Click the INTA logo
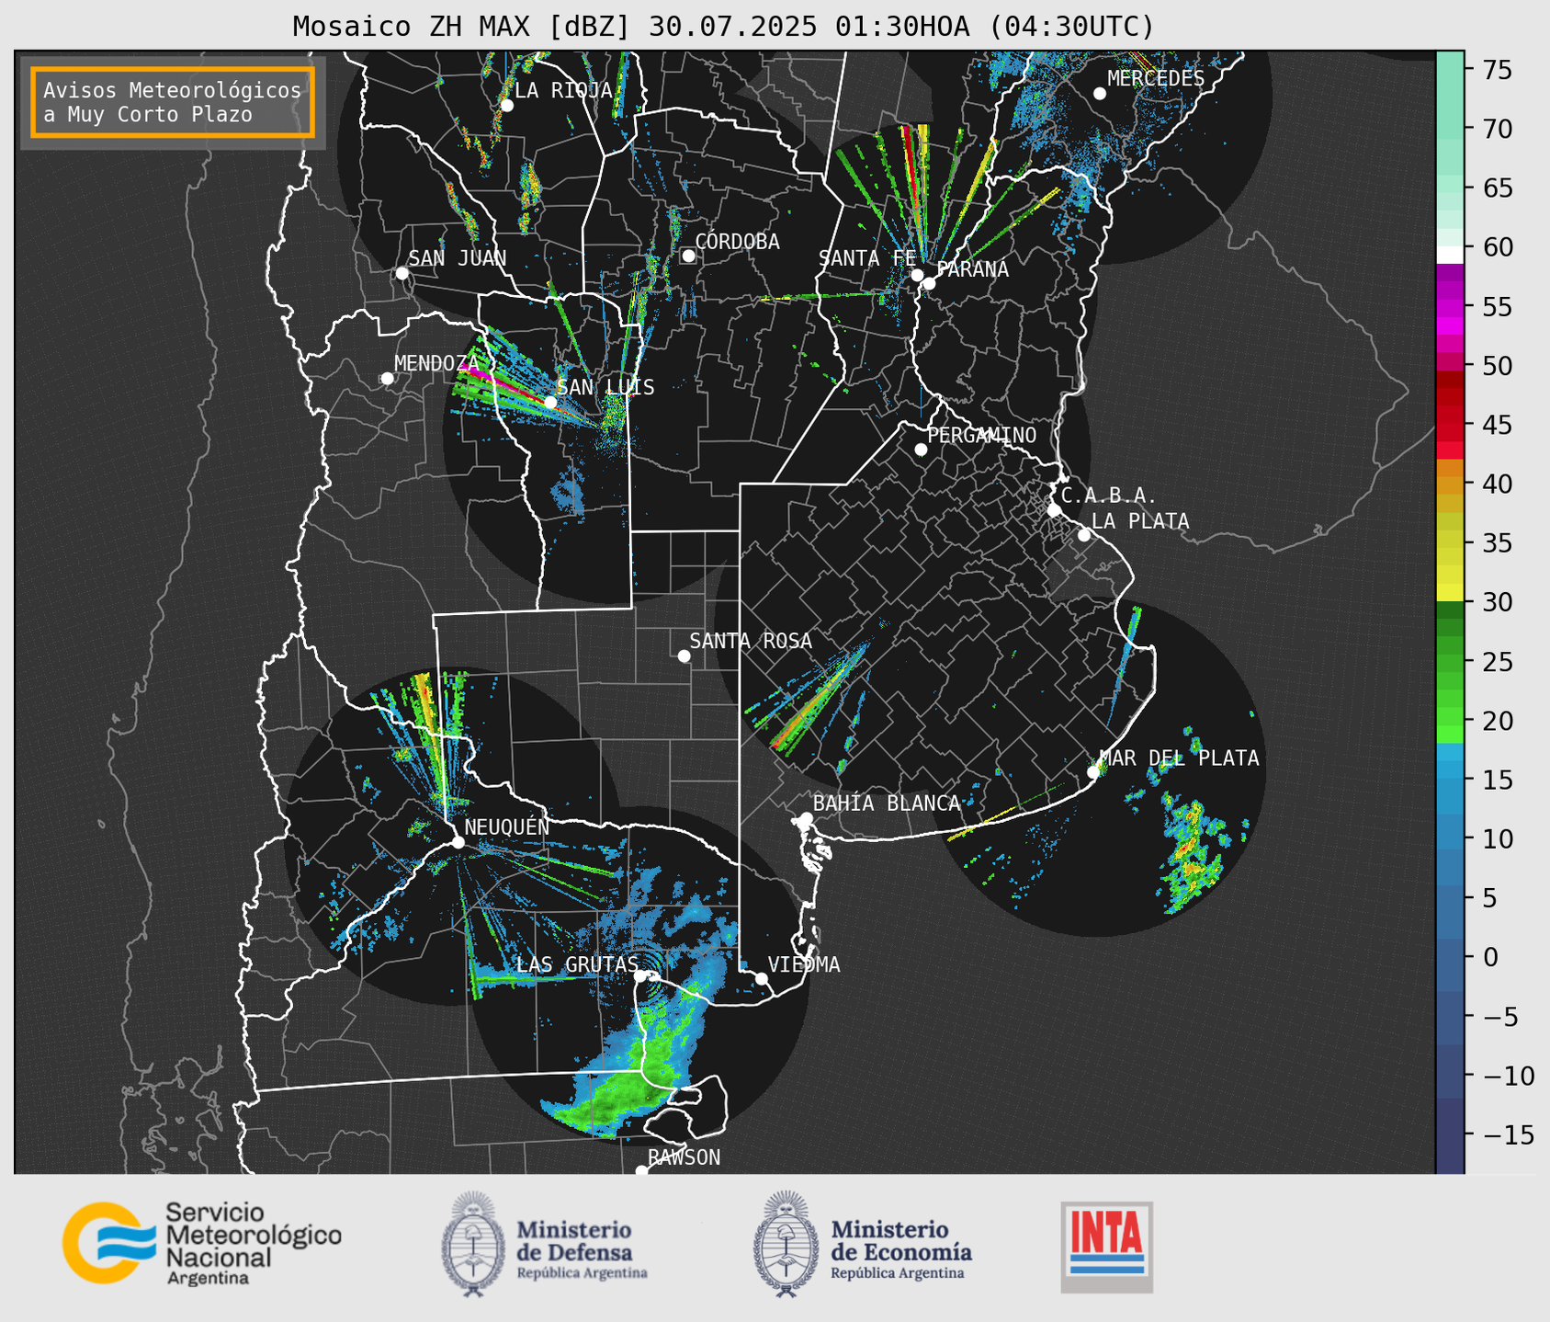This screenshot has width=1550, height=1322. (x=1107, y=1247)
